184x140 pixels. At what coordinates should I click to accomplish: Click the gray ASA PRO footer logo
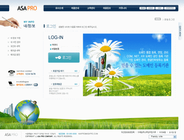coord(11,134)
